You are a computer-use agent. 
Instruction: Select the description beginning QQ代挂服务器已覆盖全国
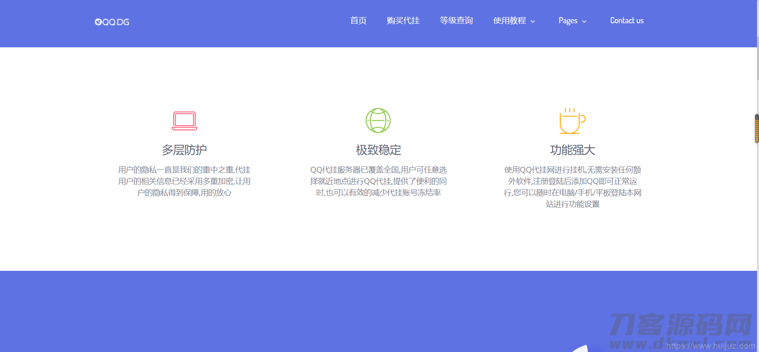[x=378, y=181]
